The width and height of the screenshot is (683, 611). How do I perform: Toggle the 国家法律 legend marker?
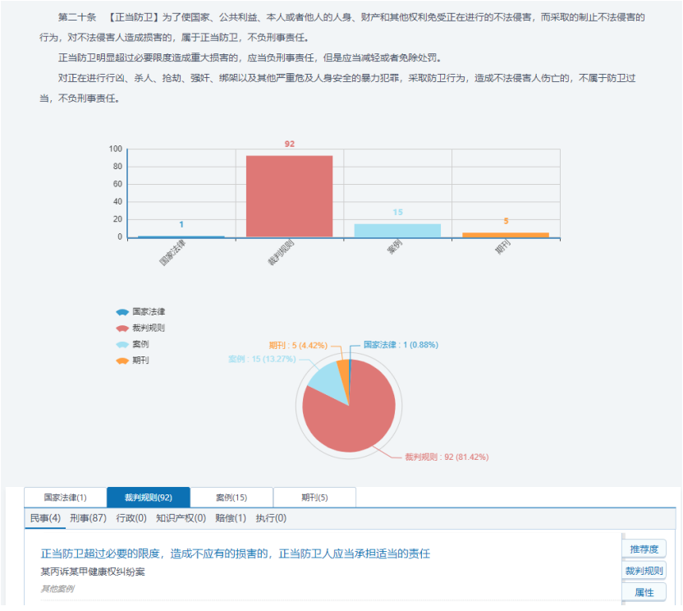tap(122, 312)
